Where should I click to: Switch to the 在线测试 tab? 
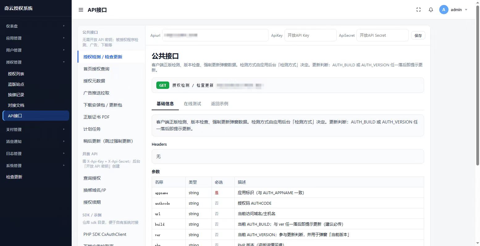pos(192,104)
